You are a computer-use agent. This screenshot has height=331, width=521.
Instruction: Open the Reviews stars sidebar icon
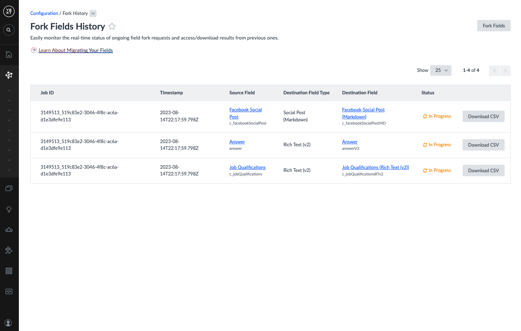[x=9, y=230]
